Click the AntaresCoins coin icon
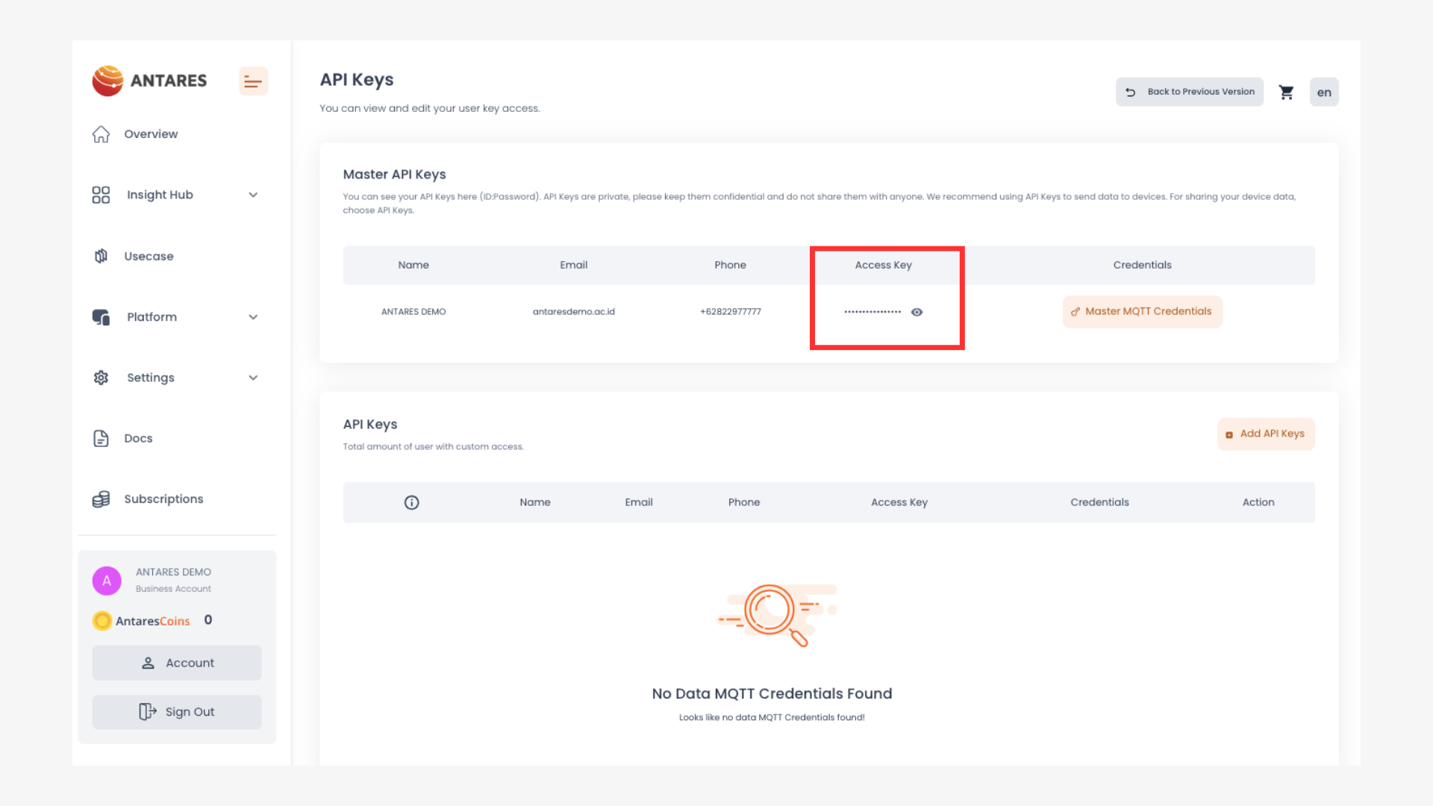Viewport: 1433px width, 806px height. point(102,621)
